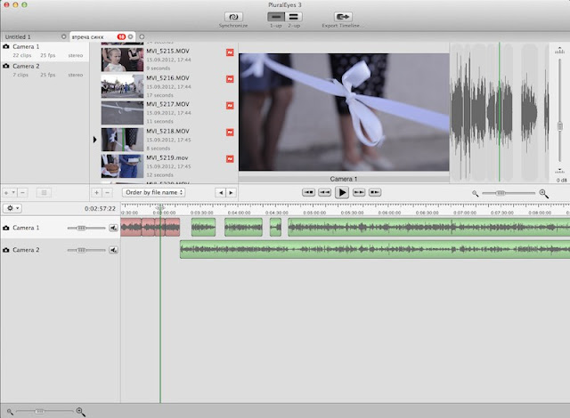Image resolution: width=570 pixels, height=418 pixels.
Task: Click the red 18 badge on tab
Action: coord(121,36)
